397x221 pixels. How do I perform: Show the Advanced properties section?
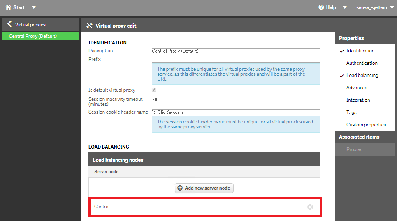point(357,88)
